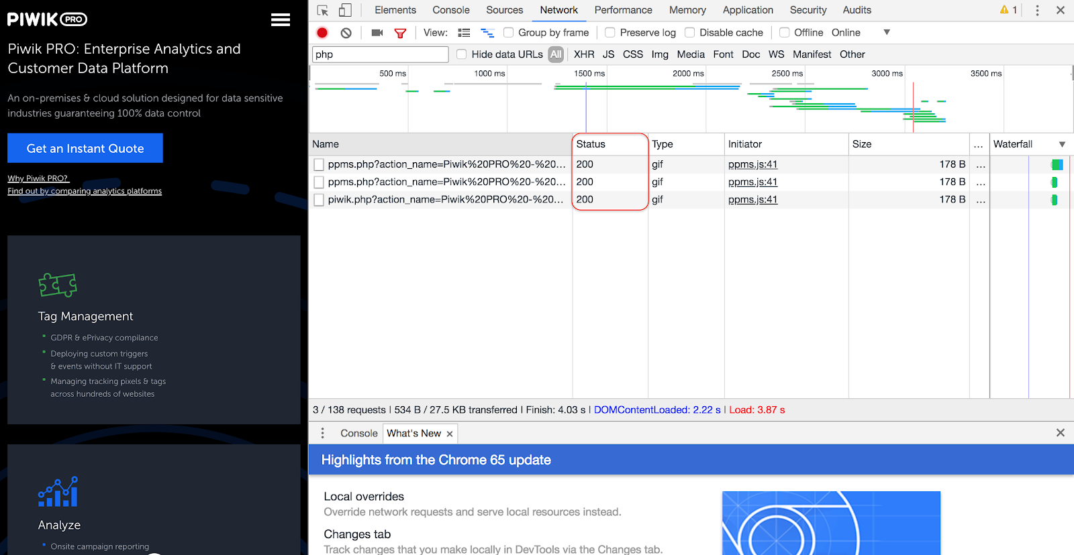The width and height of the screenshot is (1074, 555).
Task: Filter requests by Doc type
Action: (751, 54)
